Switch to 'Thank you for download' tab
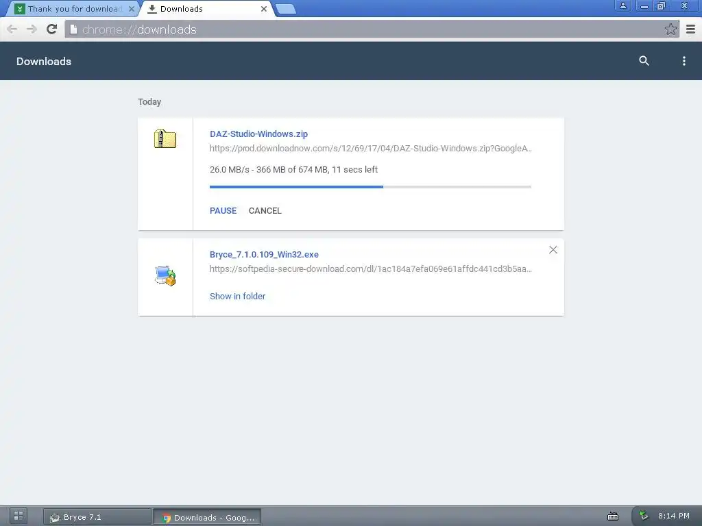The image size is (702, 526). coord(74,9)
